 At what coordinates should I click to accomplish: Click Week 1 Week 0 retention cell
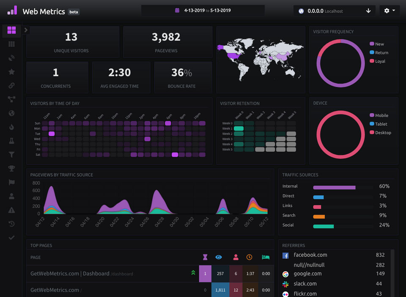click(239, 128)
